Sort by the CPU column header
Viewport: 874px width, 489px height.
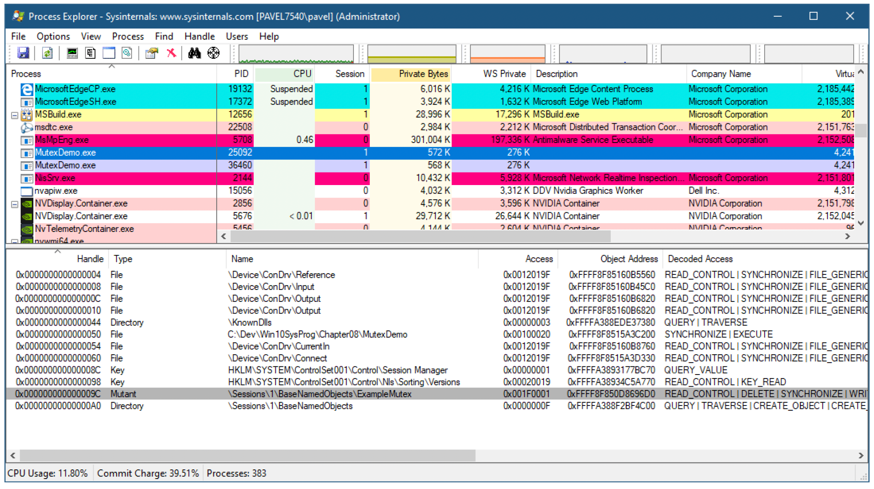[284, 74]
